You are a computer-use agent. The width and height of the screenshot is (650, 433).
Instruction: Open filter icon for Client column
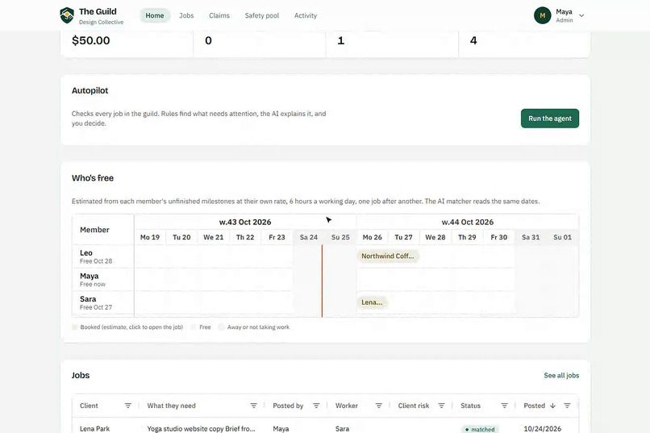click(128, 406)
